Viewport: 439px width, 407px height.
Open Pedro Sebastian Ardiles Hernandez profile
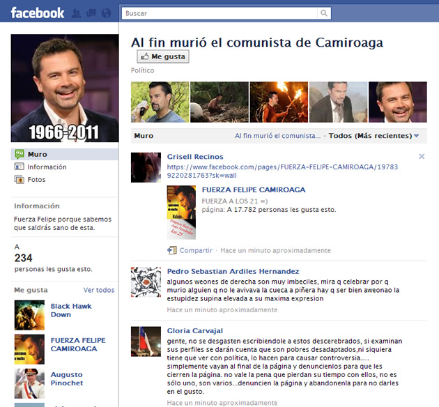(233, 271)
